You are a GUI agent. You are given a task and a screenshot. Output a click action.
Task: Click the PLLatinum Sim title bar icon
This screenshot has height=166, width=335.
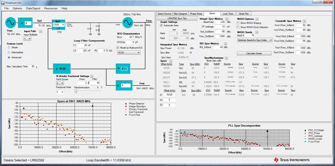(3, 2)
